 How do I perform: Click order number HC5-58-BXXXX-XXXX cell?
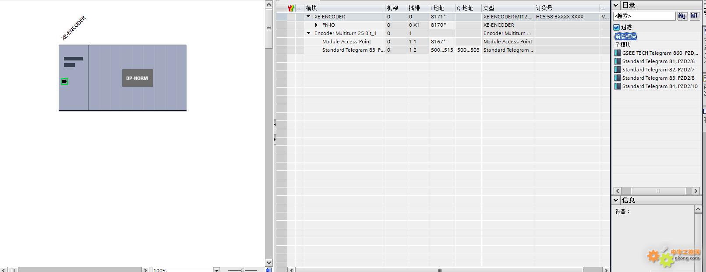pos(567,17)
